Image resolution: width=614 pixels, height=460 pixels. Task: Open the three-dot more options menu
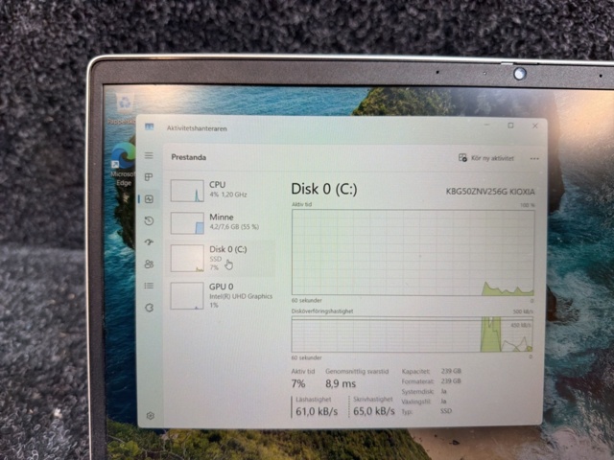click(534, 158)
